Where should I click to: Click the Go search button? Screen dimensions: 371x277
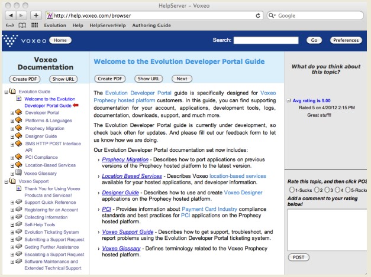pos(314,40)
